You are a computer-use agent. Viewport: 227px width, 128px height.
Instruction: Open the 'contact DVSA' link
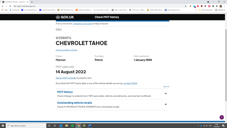click(x=130, y=83)
